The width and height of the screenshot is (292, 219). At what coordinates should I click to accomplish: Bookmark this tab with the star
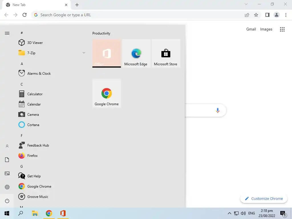(x=256, y=15)
